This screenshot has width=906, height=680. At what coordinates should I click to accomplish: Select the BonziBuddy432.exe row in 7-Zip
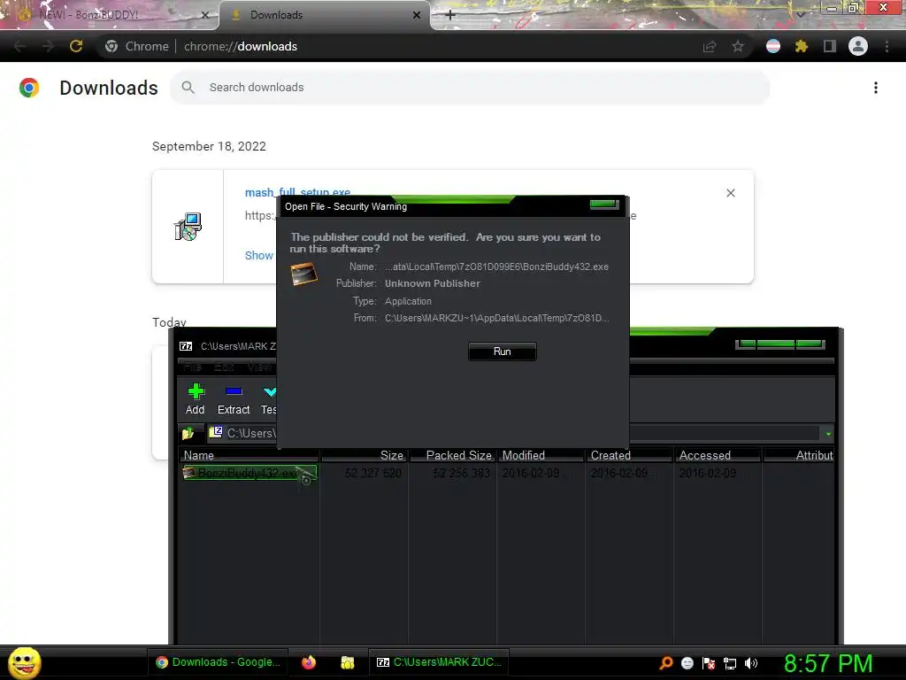[249, 473]
